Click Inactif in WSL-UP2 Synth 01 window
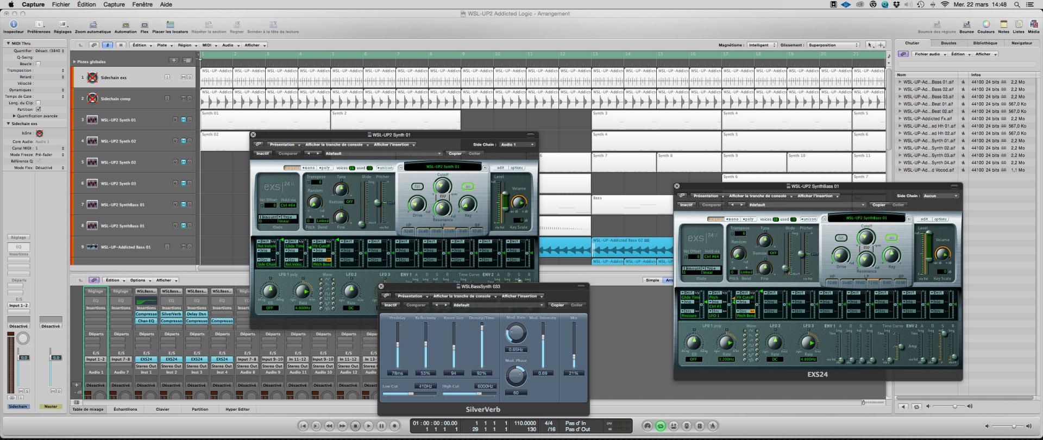The image size is (1043, 440). coord(263,153)
